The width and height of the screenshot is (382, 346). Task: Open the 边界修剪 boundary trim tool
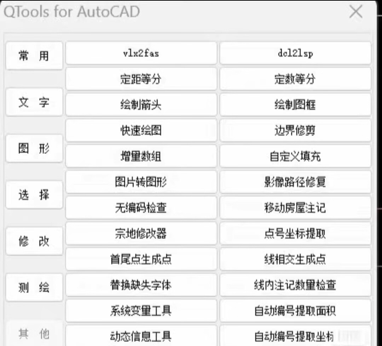pos(296,130)
